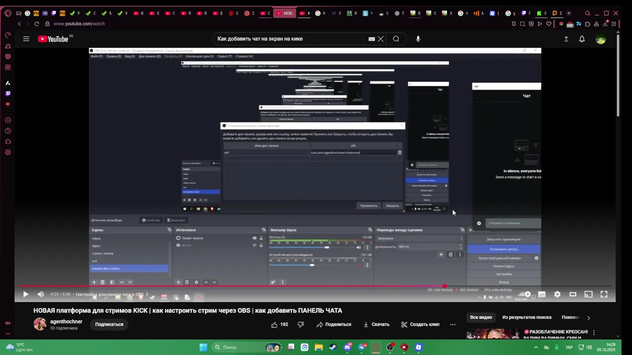This screenshot has height=355, width=632.
Task: Open Док-панели menu in the video's OBS
Action: tap(150, 56)
